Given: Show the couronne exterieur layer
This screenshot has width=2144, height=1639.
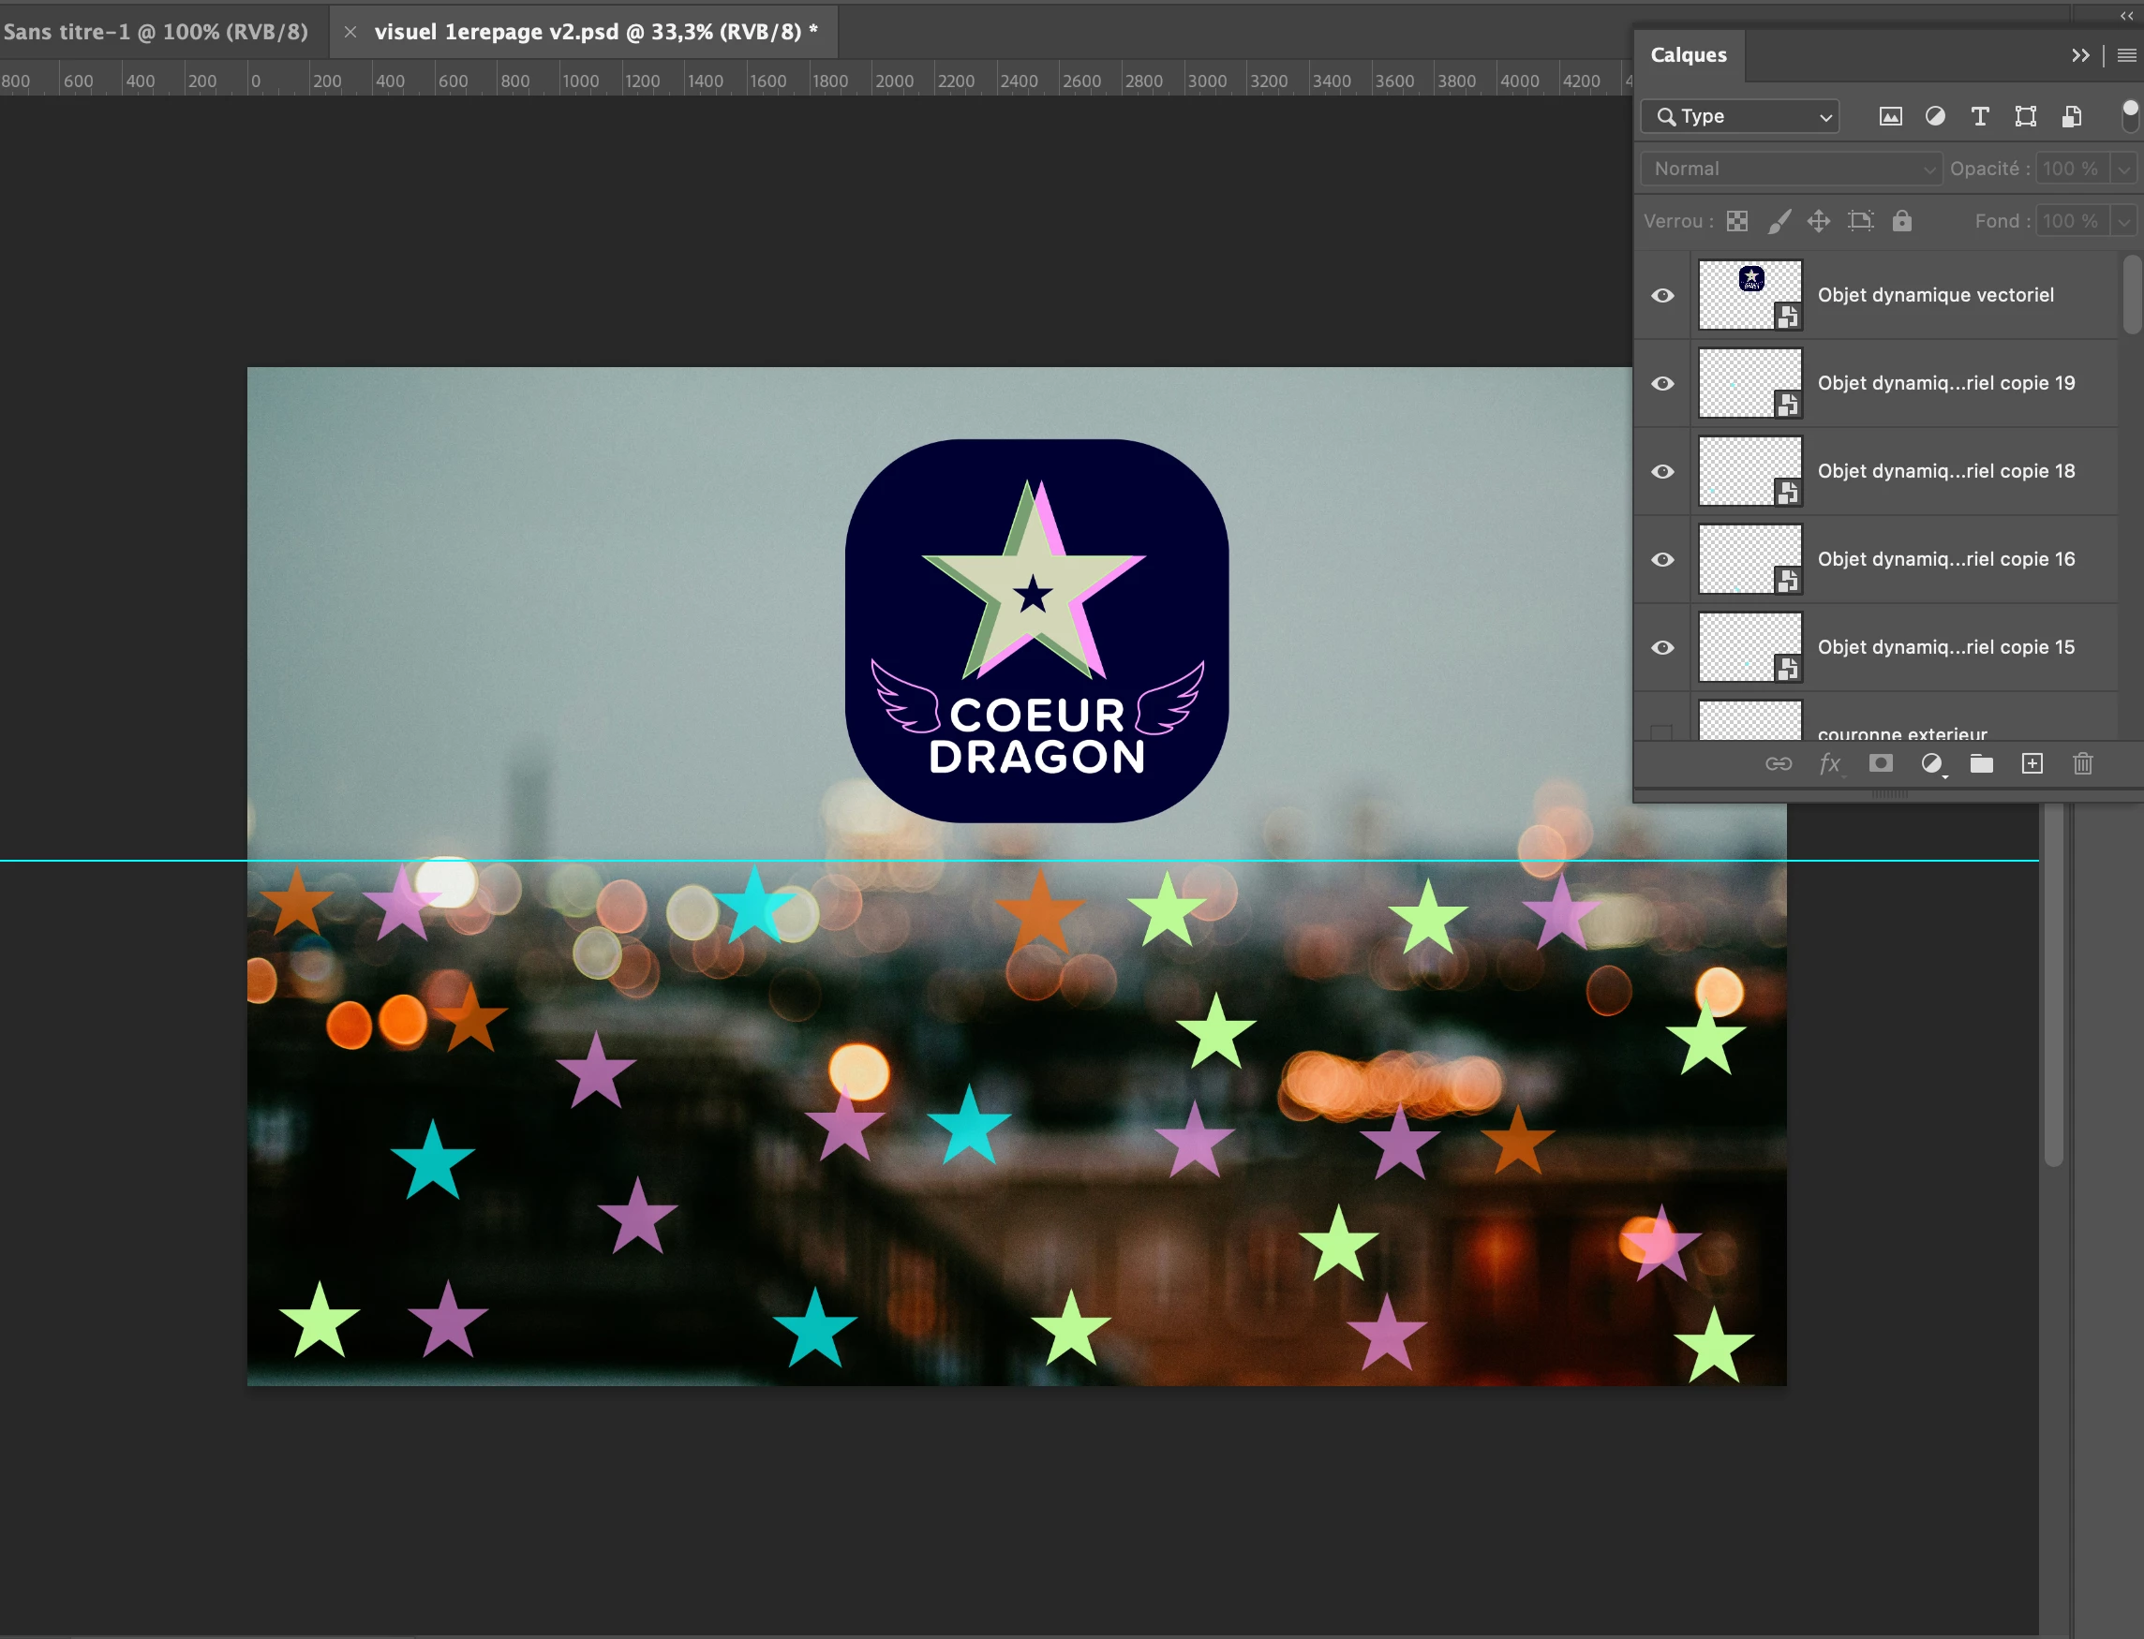Looking at the screenshot, I should pyautogui.click(x=1660, y=731).
